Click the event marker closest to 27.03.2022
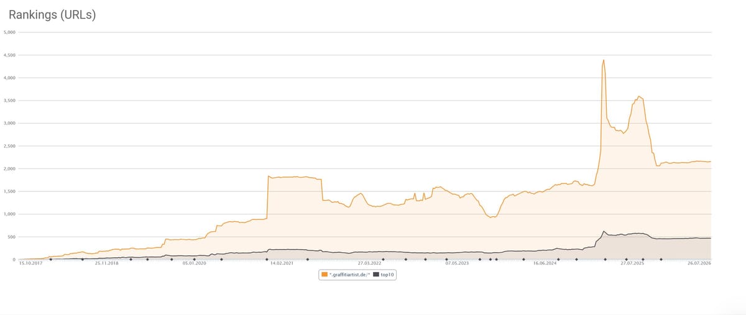 [383, 259]
